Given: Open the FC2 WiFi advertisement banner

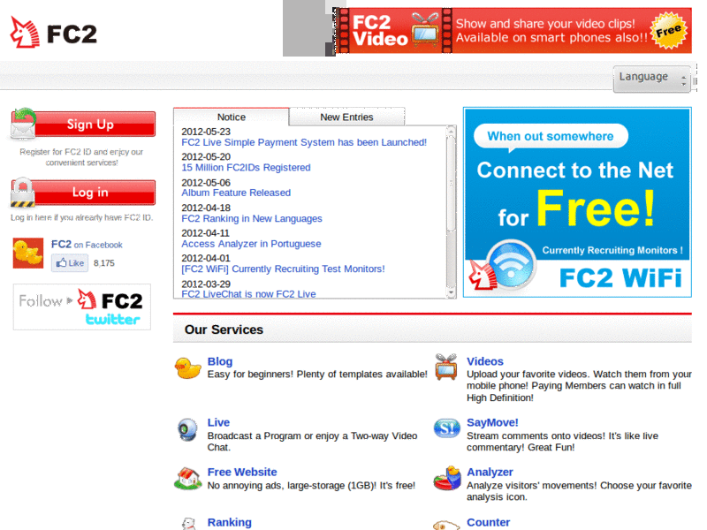Looking at the screenshot, I should click(x=577, y=202).
